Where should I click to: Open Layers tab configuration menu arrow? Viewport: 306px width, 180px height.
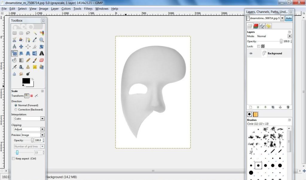pos(290,32)
